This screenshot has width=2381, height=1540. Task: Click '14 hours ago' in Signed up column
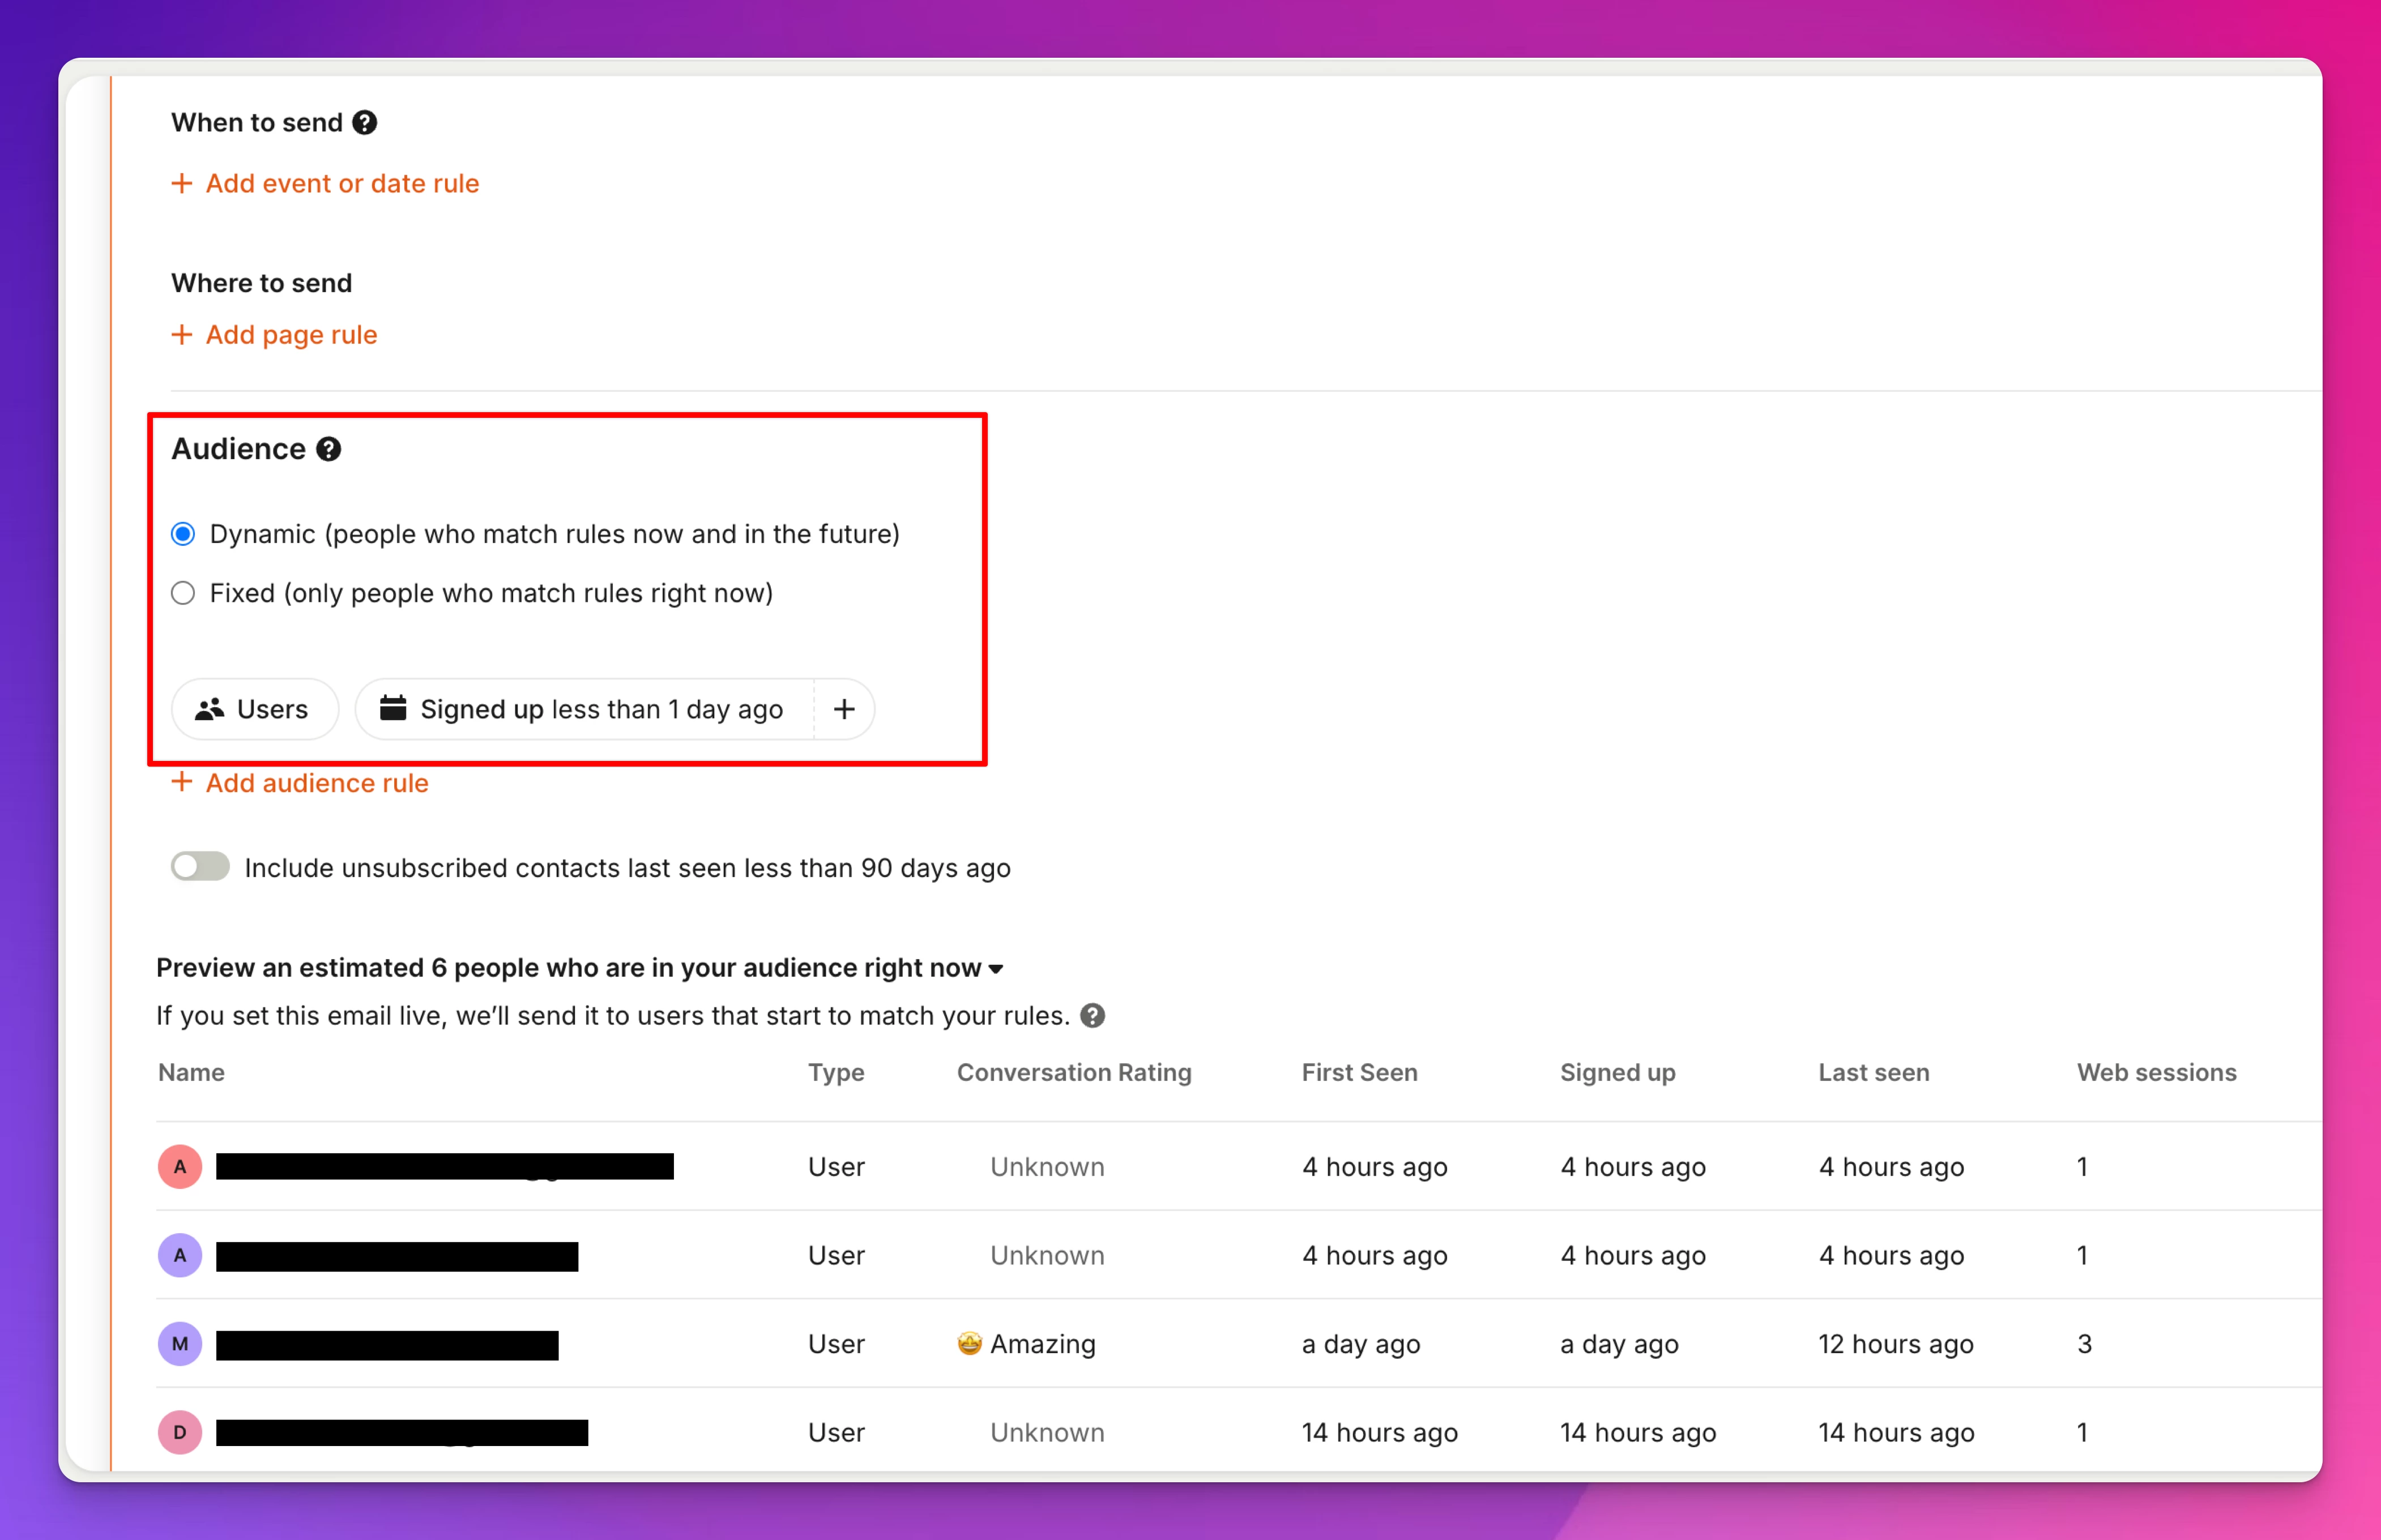[x=1638, y=1432]
